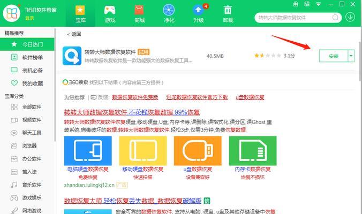Select 输入法 category
Image resolution: width=362 pixels, height=214 pixels.
click(27, 172)
